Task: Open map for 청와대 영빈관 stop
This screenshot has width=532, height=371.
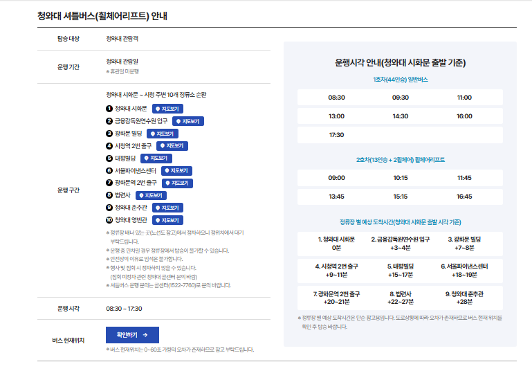Action: (x=167, y=220)
